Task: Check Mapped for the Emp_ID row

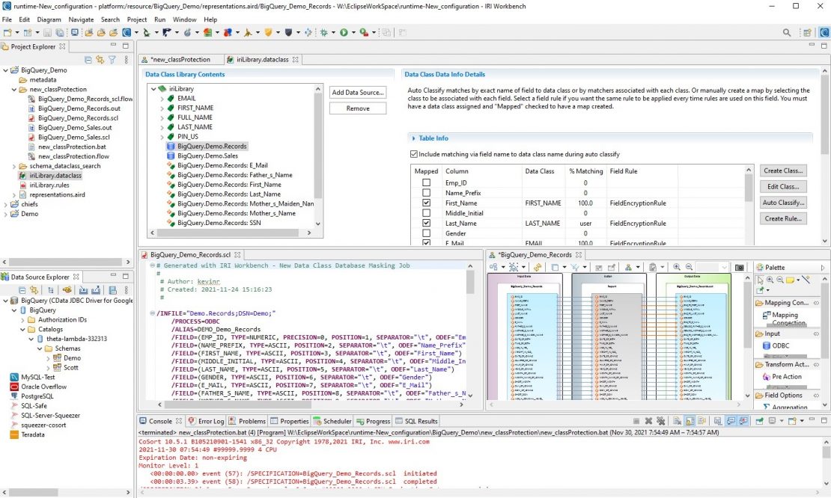Action: 426,182
